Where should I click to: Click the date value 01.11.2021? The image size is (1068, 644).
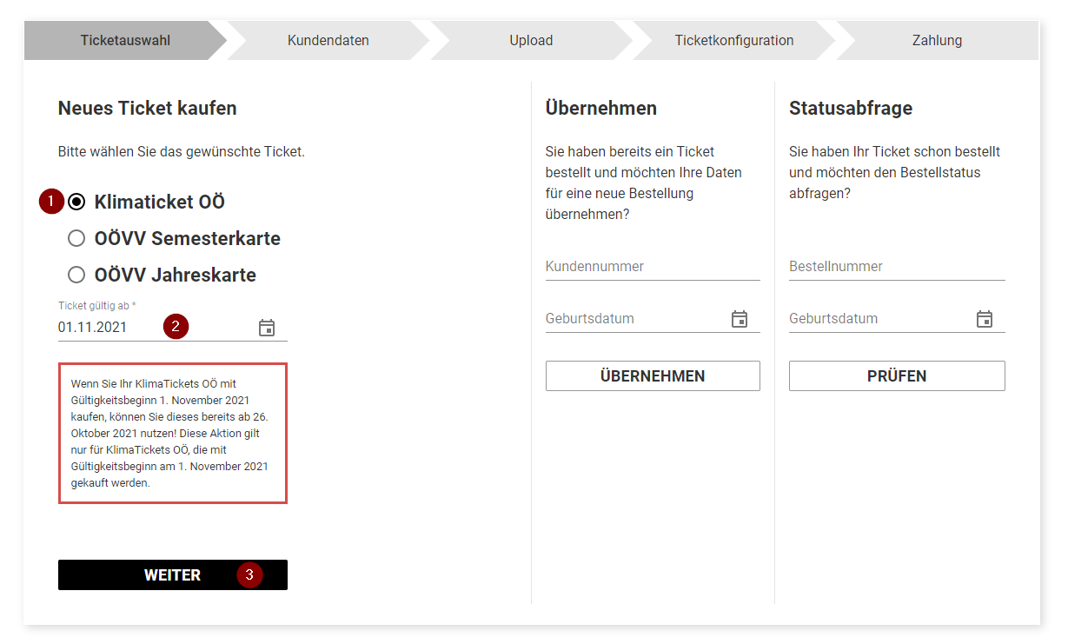point(92,328)
